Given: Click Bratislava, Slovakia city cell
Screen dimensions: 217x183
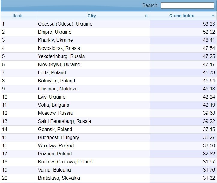Looking at the screenshot, I should coord(93,178).
